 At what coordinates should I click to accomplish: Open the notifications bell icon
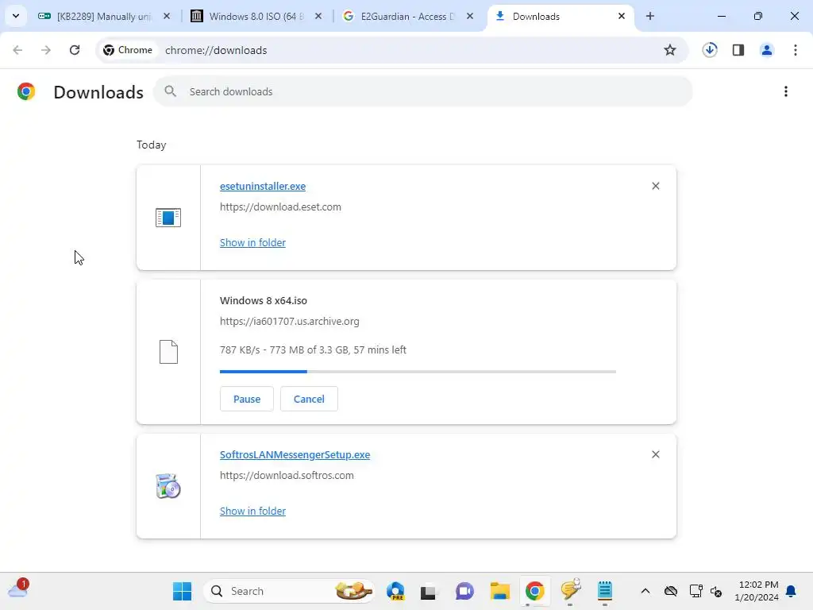792,591
